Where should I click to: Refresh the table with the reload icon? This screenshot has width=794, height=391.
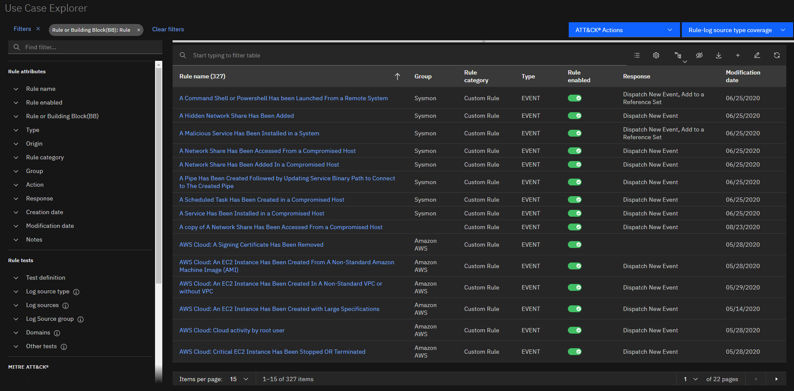point(777,55)
